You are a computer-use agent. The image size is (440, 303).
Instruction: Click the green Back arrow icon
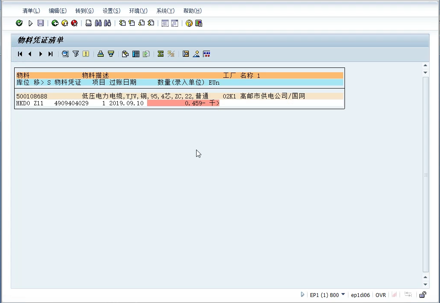55,23
